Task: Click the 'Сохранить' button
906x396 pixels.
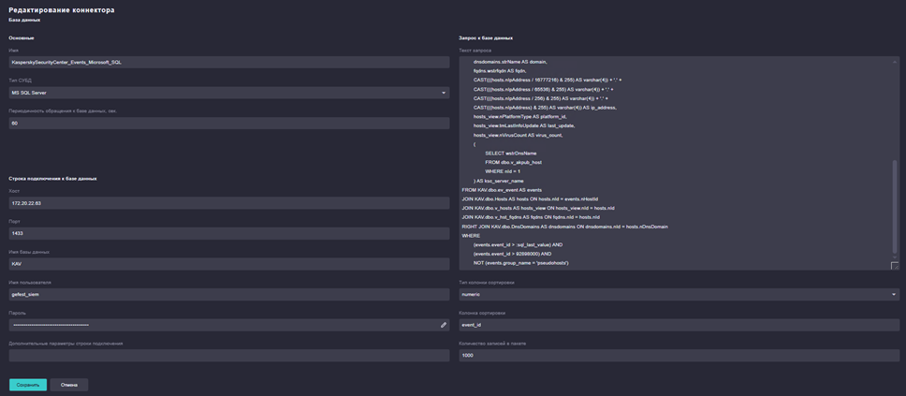Action: [x=28, y=385]
